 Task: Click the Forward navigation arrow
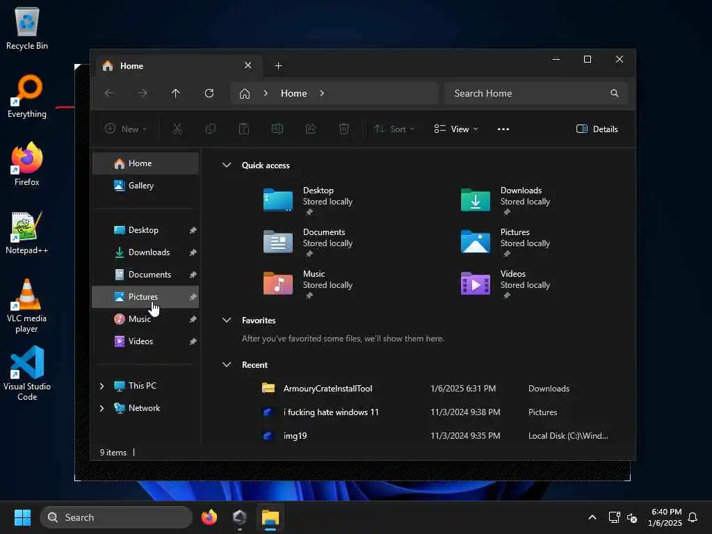143,93
